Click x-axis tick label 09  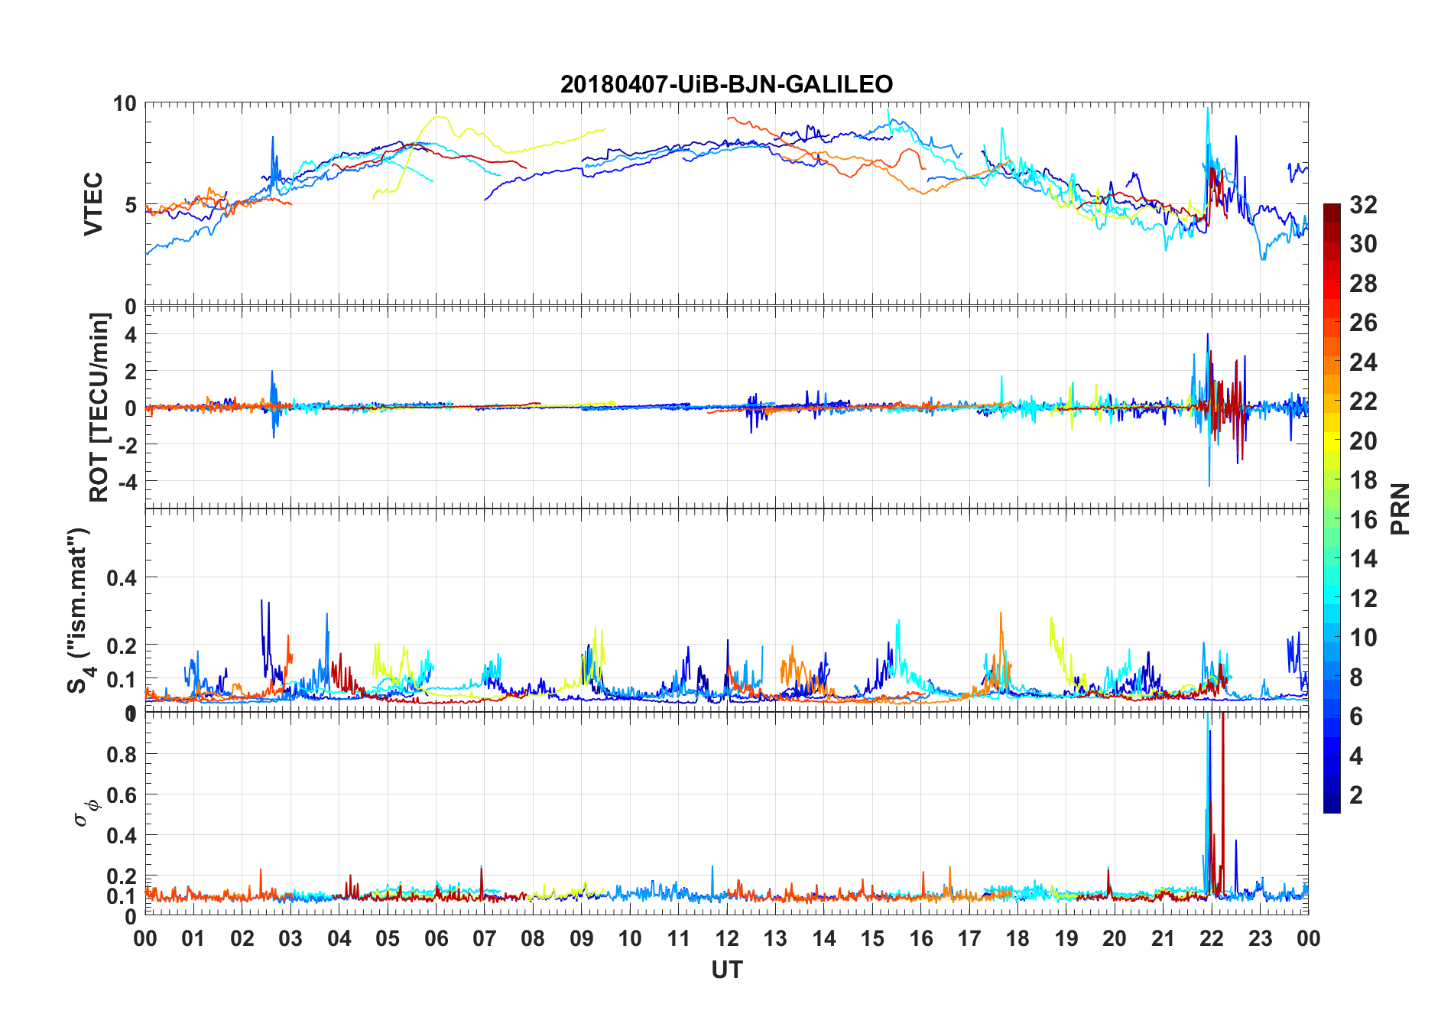582,938
